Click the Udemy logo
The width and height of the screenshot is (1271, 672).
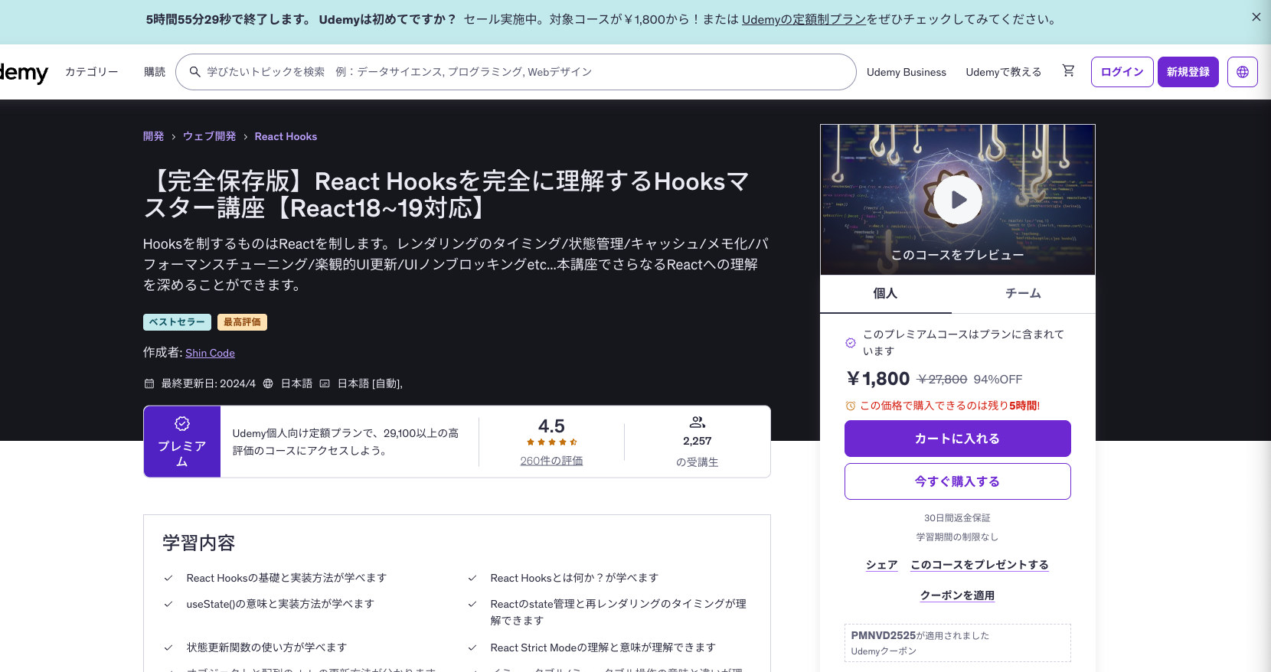pyautogui.click(x=24, y=72)
